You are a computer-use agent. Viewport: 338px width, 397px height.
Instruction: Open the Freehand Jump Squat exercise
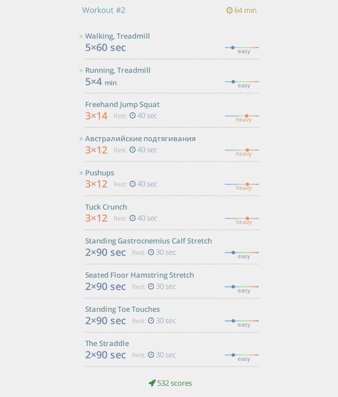pyautogui.click(x=122, y=104)
